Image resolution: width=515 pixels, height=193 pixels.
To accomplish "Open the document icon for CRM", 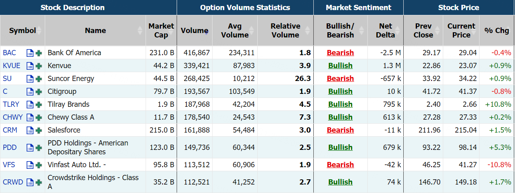I will coord(30,130).
